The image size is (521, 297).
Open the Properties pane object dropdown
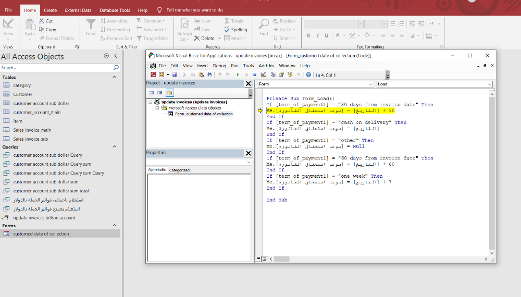click(249, 162)
